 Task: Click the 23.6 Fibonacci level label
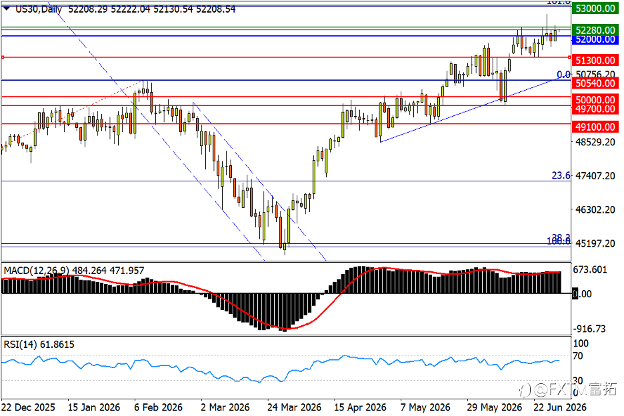tap(561, 175)
